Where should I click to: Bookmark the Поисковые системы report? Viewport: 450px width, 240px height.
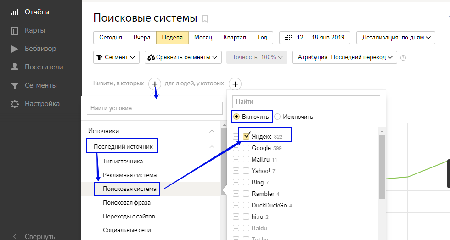(205, 19)
